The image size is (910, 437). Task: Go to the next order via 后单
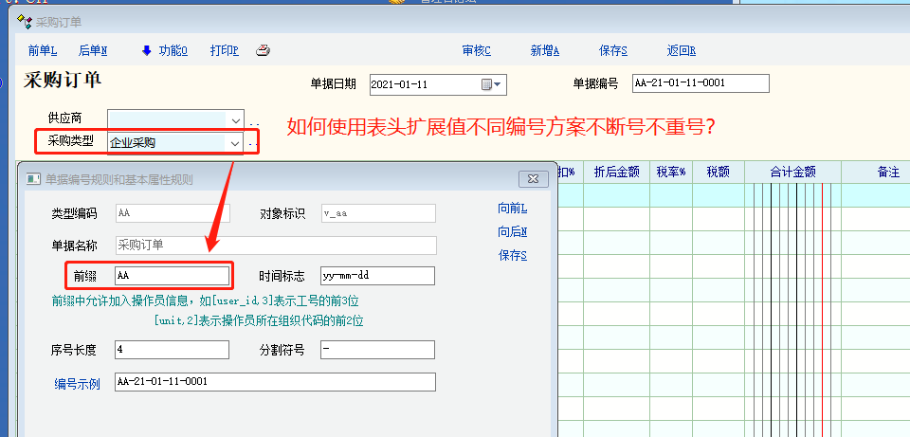point(92,51)
